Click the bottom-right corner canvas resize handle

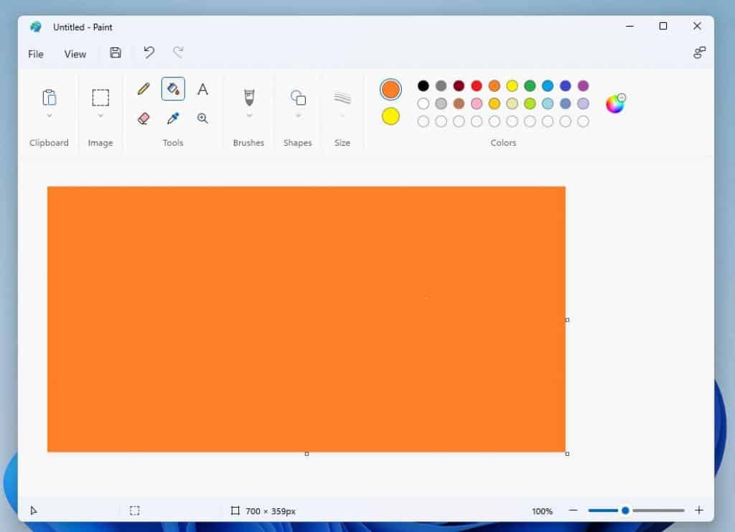[567, 454]
